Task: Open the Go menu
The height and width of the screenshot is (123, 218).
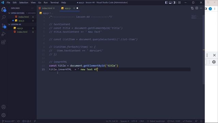Action: (x=40, y=2)
